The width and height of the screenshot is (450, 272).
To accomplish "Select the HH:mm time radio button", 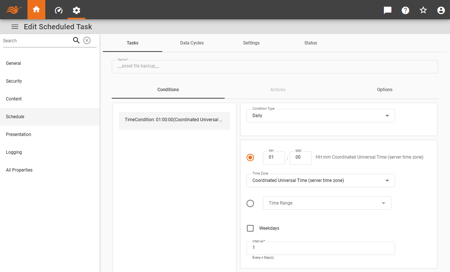I will [x=250, y=157].
